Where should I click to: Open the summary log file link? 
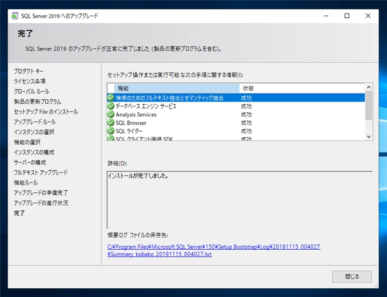[x=214, y=250]
